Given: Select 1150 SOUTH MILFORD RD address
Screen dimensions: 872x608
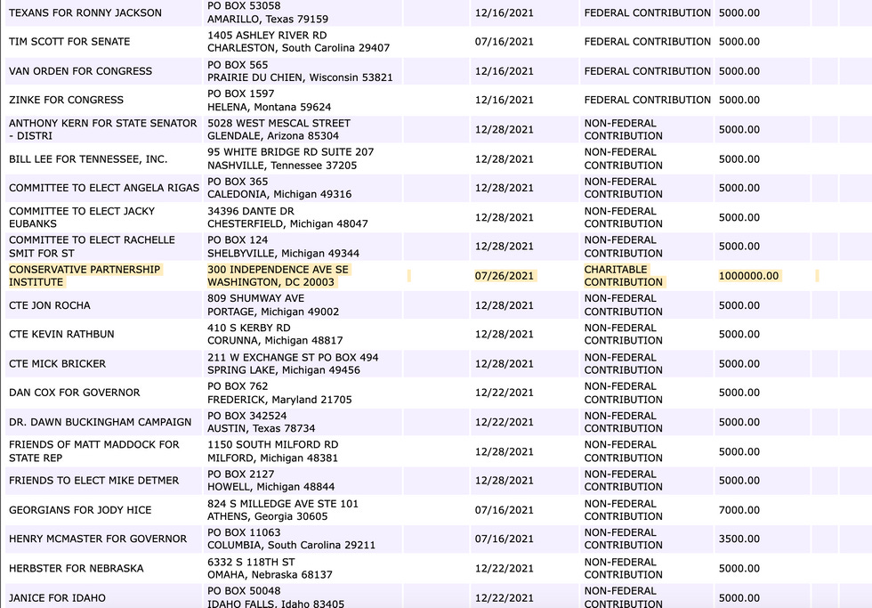Looking at the screenshot, I should pyautogui.click(x=273, y=451).
